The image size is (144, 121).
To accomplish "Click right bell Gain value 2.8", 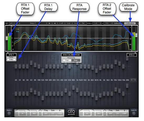I will point(117,114).
